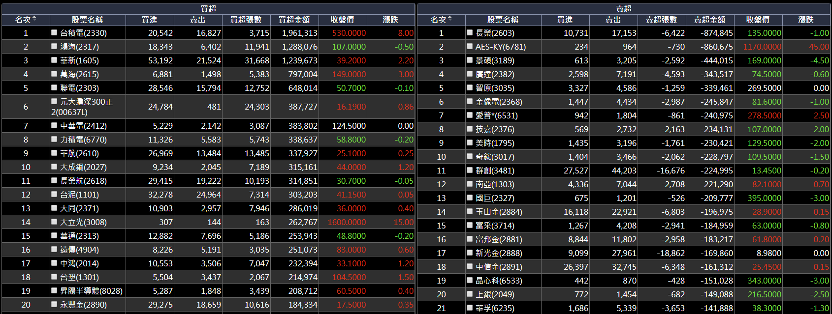Viewport: 832px width, 314px height.
Task: Tick the checkbox for 廣達(2382)
Action: tap(470, 74)
